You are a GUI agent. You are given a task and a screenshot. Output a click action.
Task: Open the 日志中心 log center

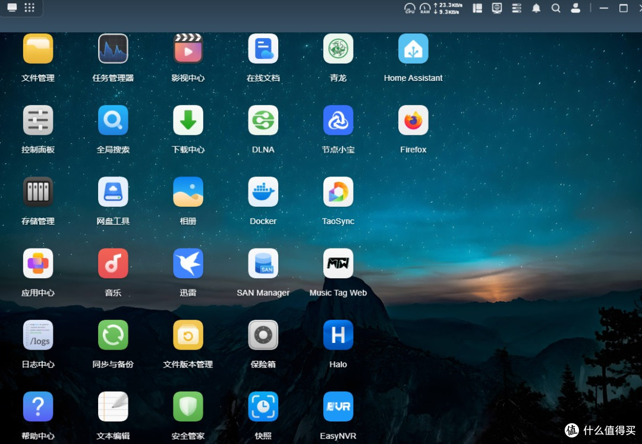point(38,335)
